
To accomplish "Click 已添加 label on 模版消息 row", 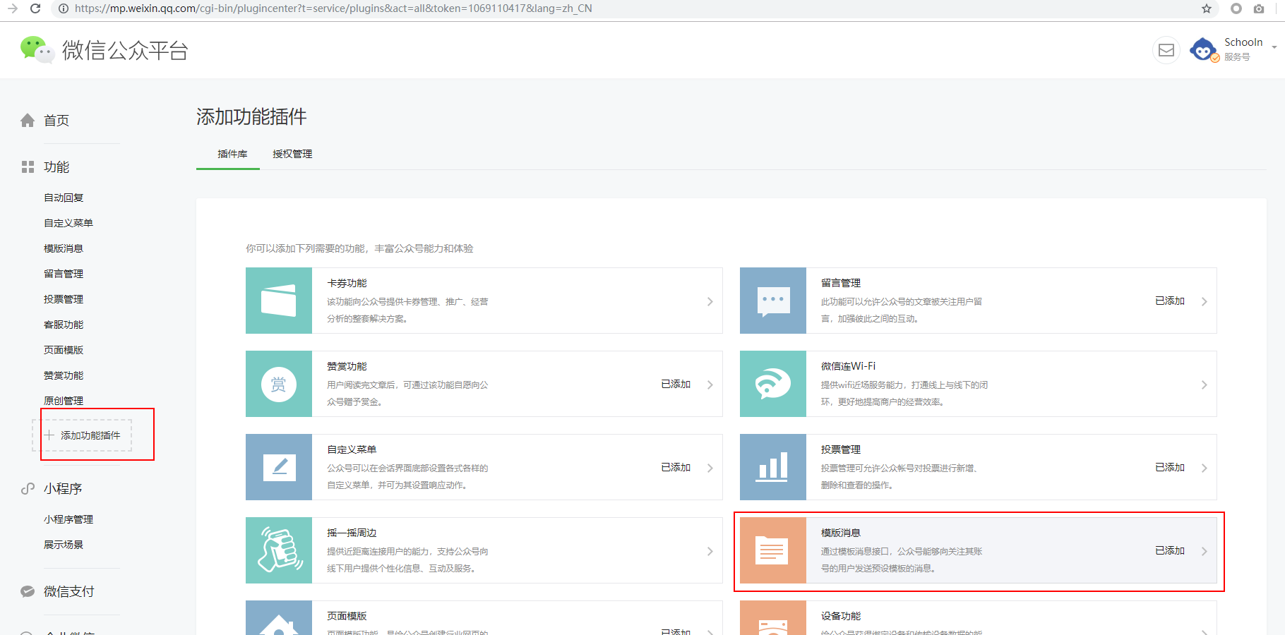I will click(x=1170, y=550).
